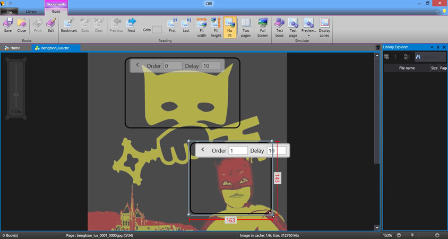Screen dimensions: 448x239
Task: Run Test page simulation
Action: tap(293, 28)
